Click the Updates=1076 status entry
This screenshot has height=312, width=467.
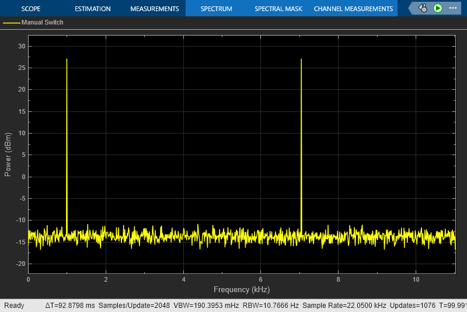pos(413,306)
